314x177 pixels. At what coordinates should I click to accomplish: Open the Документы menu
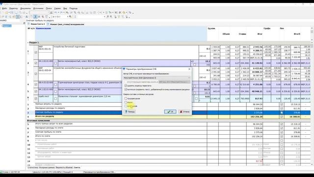click(26, 8)
